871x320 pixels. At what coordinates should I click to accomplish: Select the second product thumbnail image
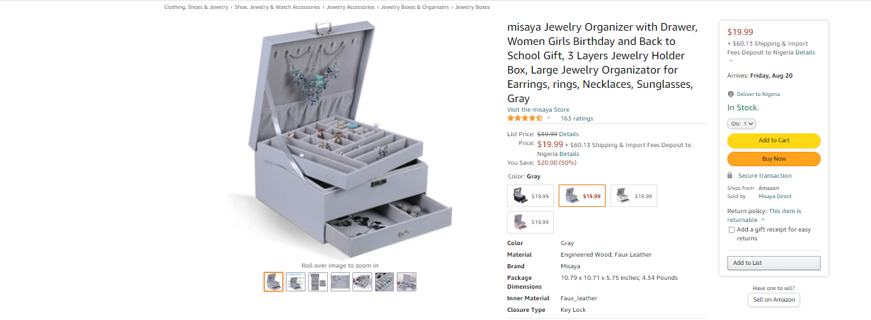[295, 282]
